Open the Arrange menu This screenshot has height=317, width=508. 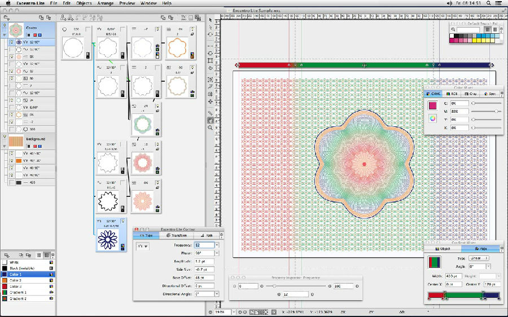[104, 3]
